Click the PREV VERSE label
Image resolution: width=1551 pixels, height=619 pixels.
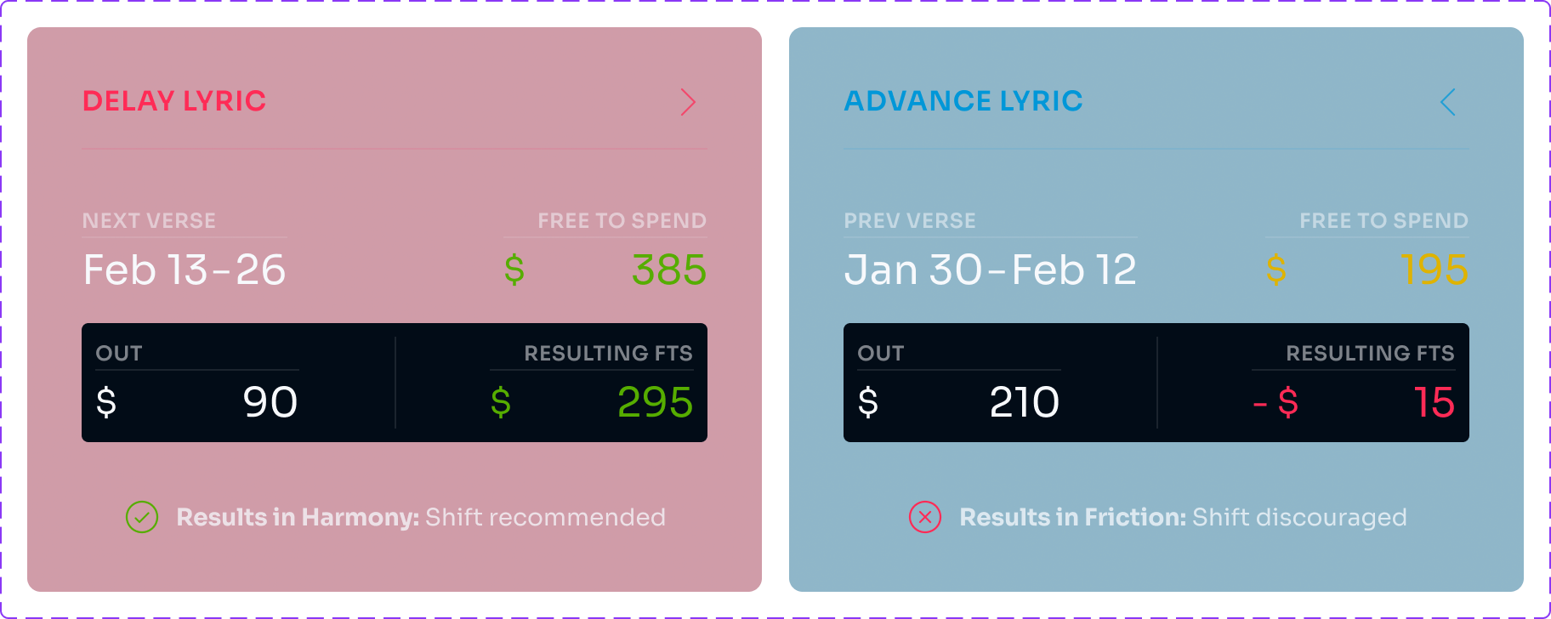(x=910, y=221)
